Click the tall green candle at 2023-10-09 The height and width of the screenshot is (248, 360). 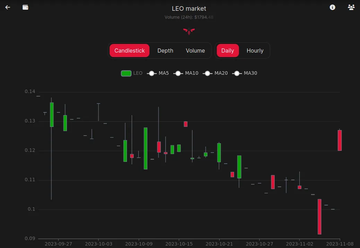146,148
